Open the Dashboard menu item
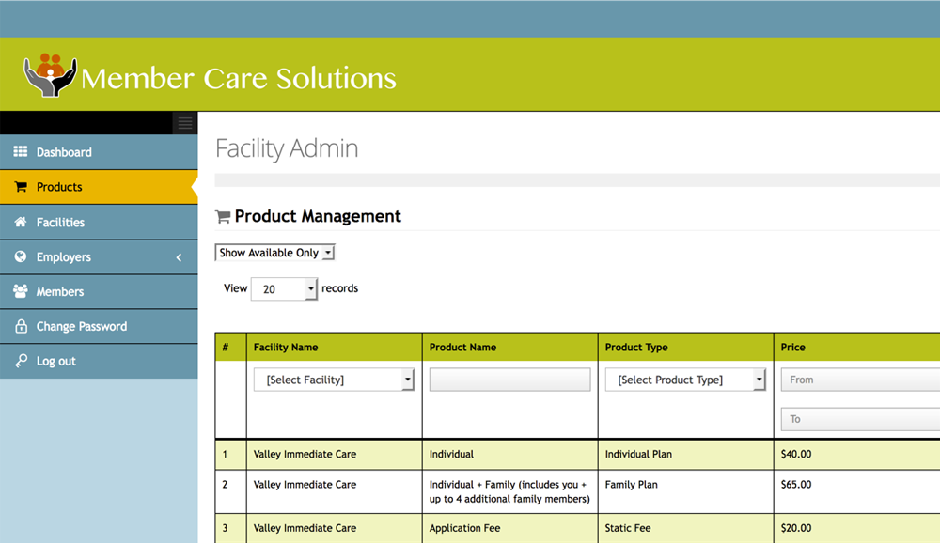Viewport: 940px width, 543px height. point(64,152)
